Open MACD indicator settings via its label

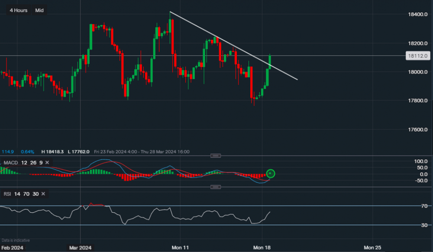click(10, 163)
